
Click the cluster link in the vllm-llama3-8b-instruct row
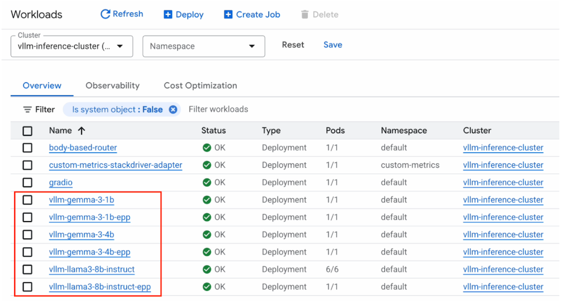503,270
